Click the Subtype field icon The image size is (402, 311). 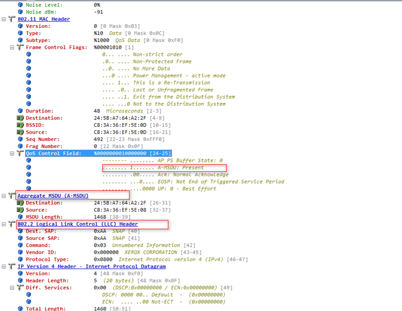click(20, 40)
